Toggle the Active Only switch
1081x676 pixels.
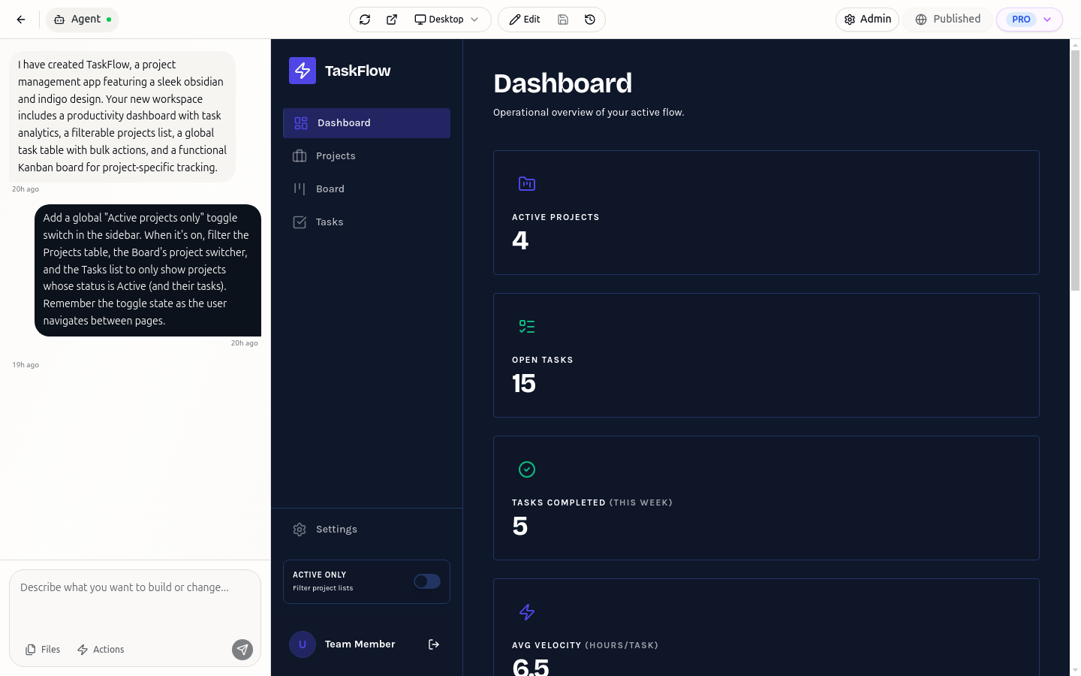pos(427,581)
